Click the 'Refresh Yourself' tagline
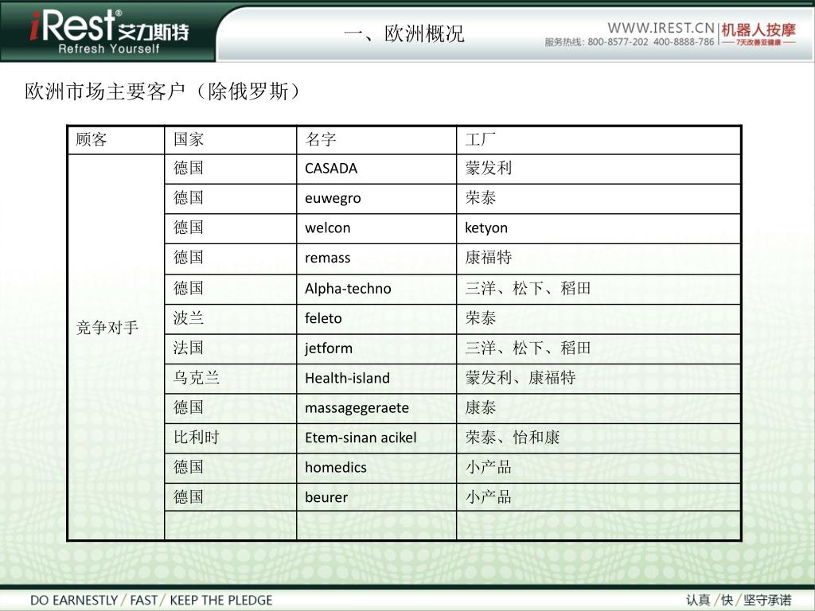The height and width of the screenshot is (611, 815). 108,49
